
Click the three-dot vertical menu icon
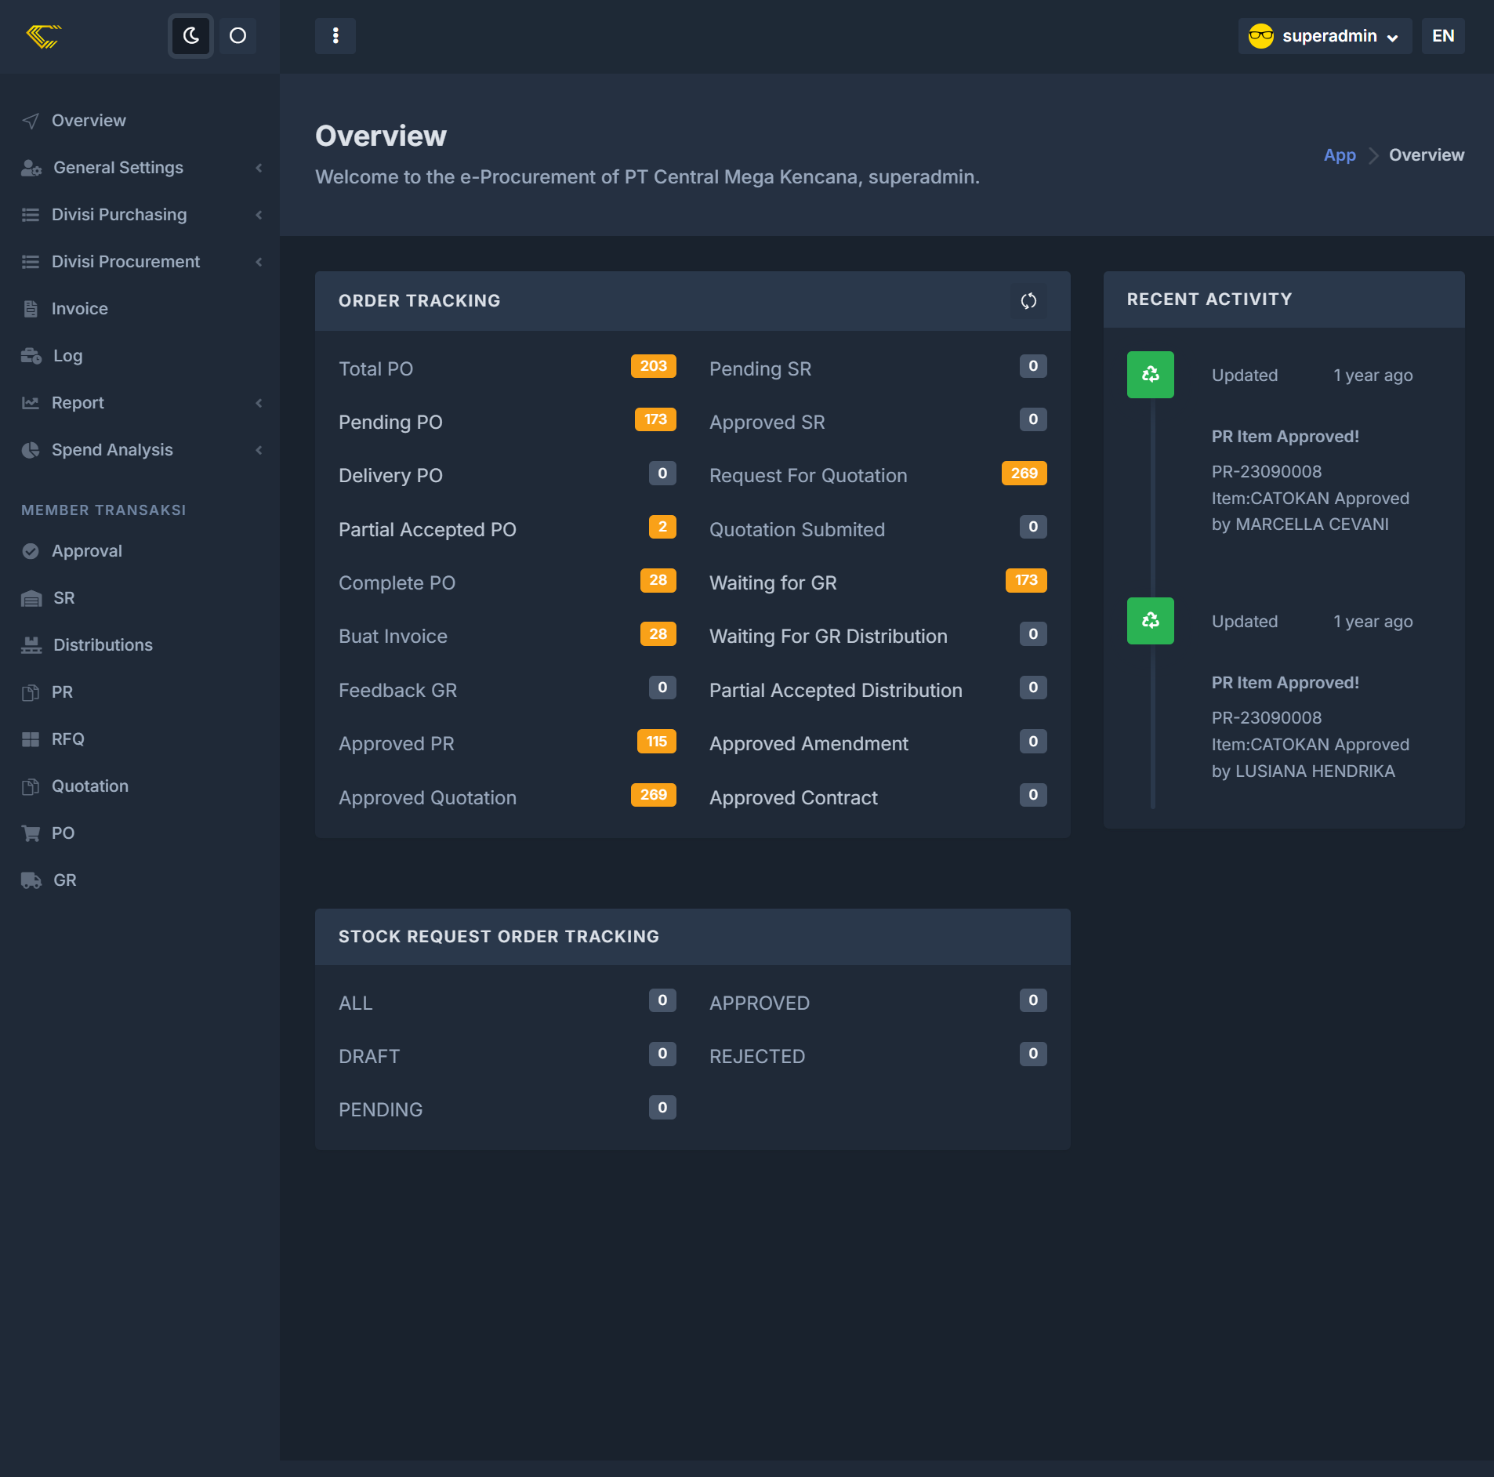pos(335,36)
